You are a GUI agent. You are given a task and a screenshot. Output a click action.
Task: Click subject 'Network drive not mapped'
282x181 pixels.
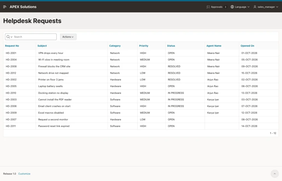[x=53, y=73]
